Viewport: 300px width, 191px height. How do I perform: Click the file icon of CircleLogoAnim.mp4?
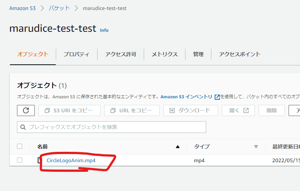40,160
